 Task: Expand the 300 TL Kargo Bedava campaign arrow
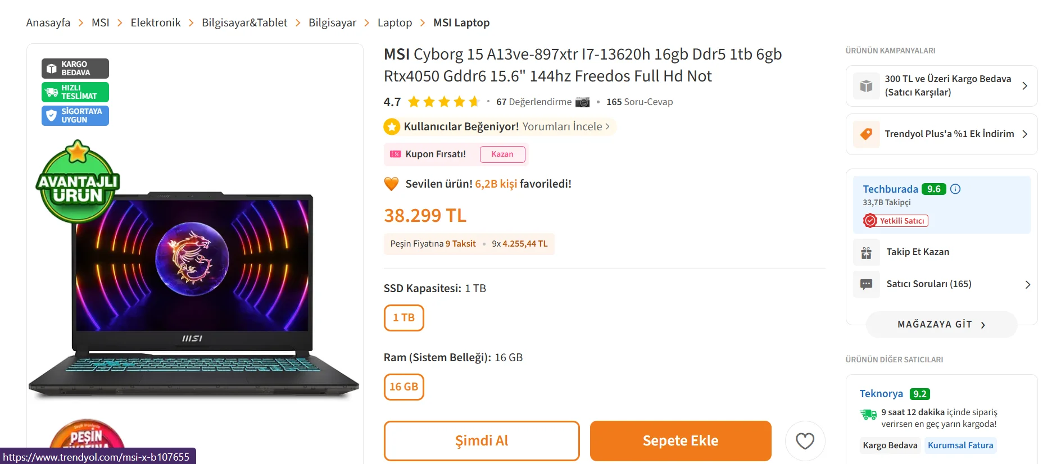tap(1024, 86)
